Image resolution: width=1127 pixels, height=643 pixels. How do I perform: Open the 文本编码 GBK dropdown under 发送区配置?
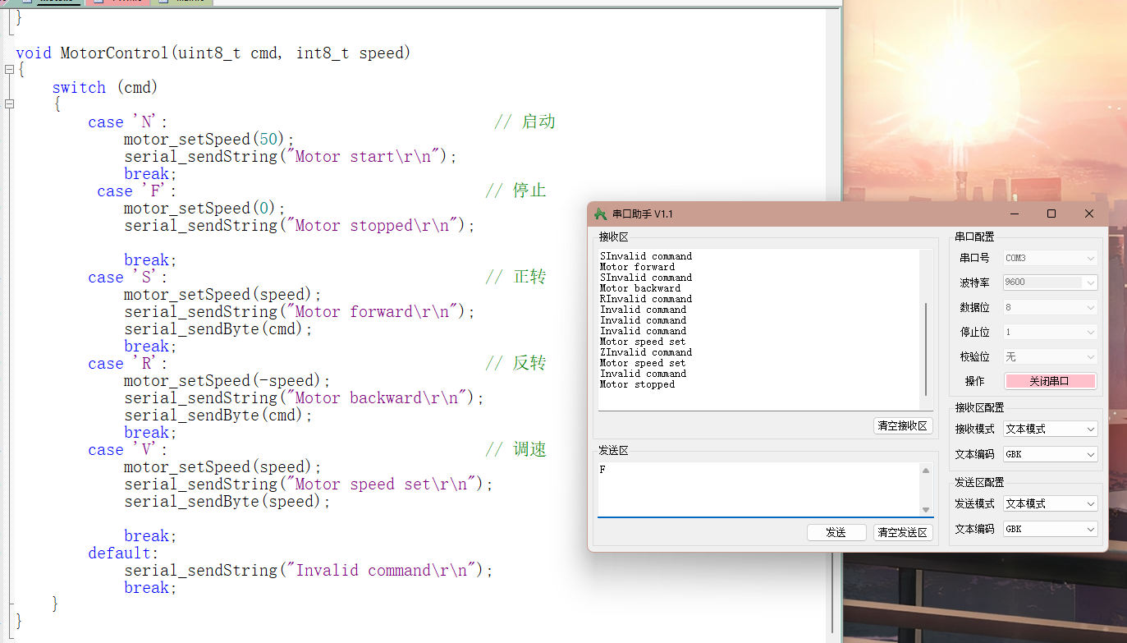[x=1051, y=529]
